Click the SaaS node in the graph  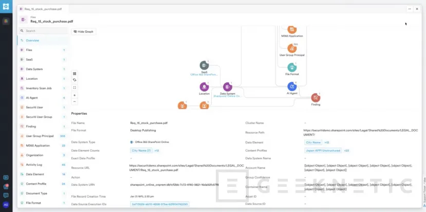click(204, 65)
